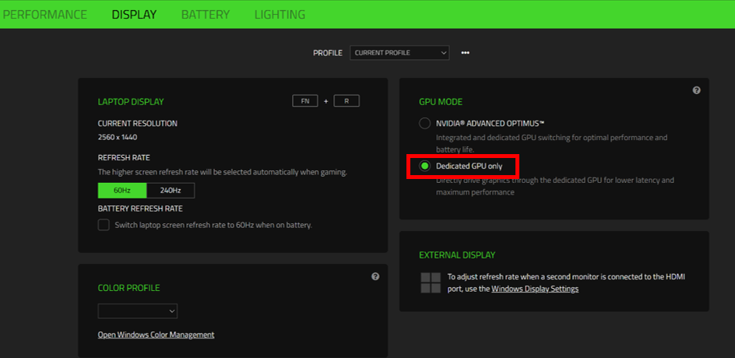Select the Dedicated GPU only option
The image size is (735, 358).
pyautogui.click(x=424, y=166)
